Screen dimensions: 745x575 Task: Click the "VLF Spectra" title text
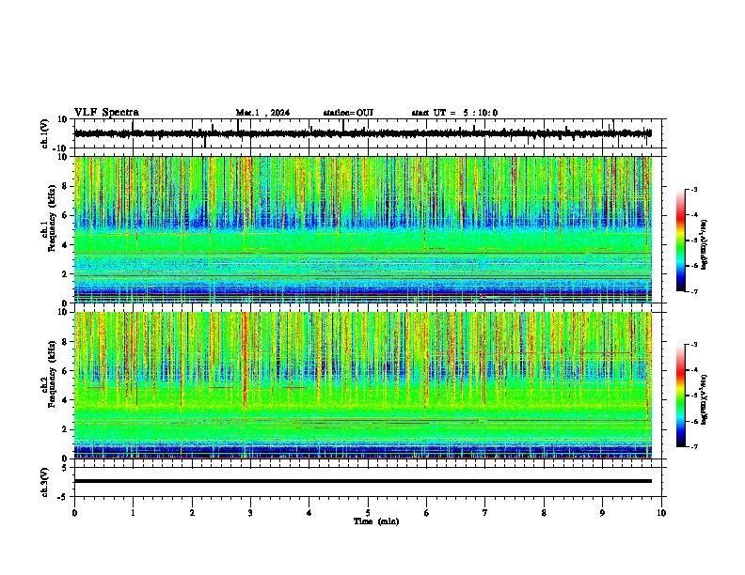(x=106, y=112)
